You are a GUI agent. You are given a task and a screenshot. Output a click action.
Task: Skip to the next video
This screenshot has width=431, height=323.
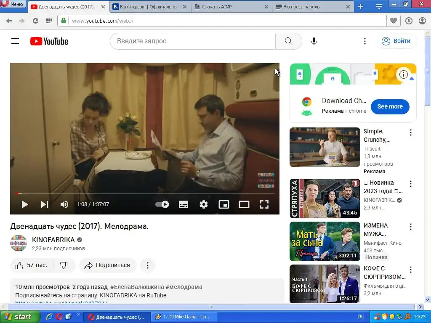tap(44, 204)
